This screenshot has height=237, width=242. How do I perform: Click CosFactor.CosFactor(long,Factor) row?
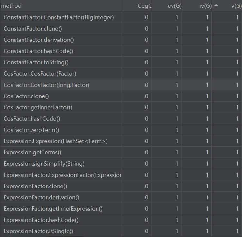pyautogui.click(x=46, y=85)
